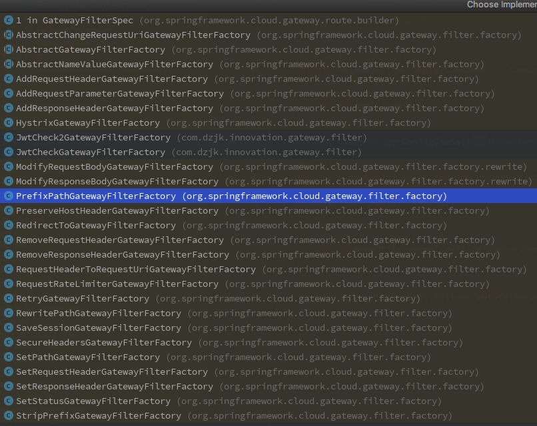Click class icon of JwtCheck2GatewayFilterFactory

(9, 138)
